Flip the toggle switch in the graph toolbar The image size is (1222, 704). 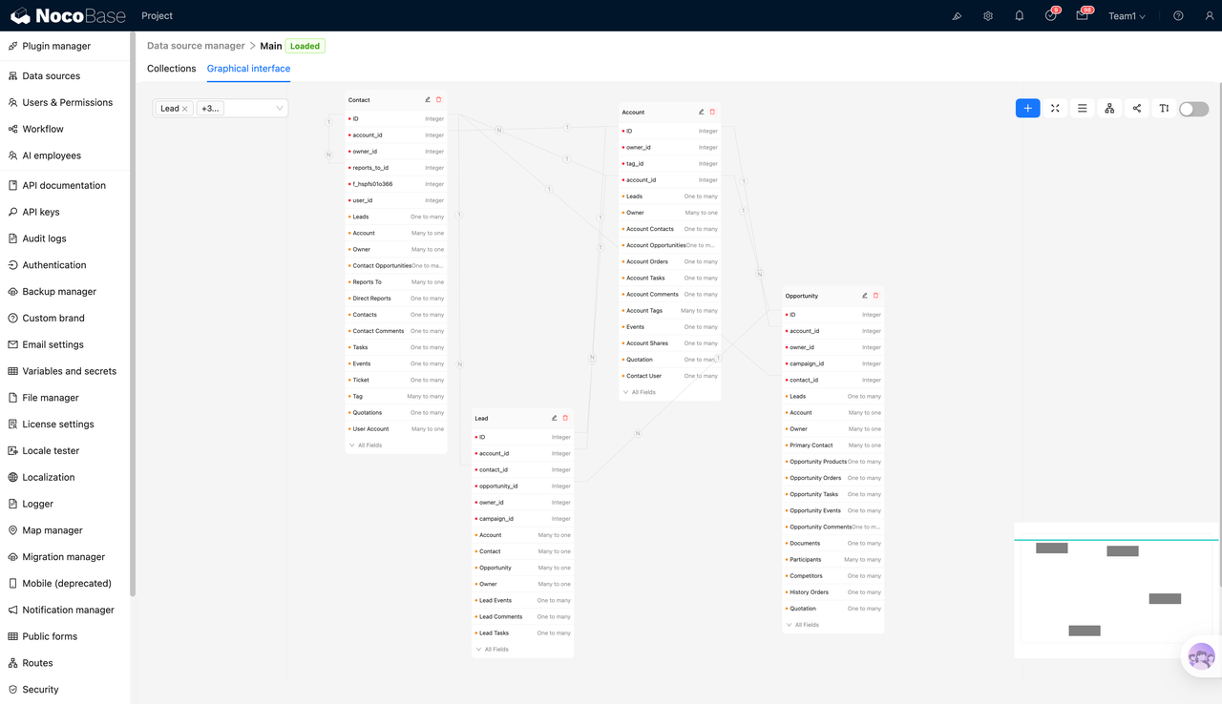1192,109
